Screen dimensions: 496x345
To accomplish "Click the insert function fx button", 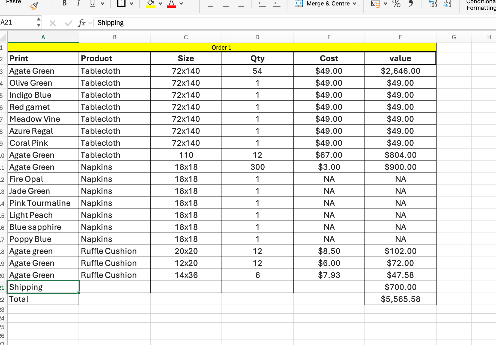I will [x=82, y=23].
